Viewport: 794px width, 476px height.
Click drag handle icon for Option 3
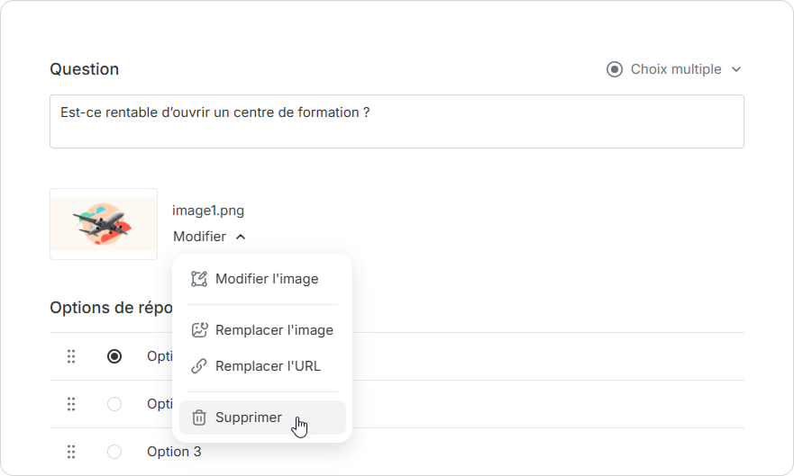coord(71,452)
